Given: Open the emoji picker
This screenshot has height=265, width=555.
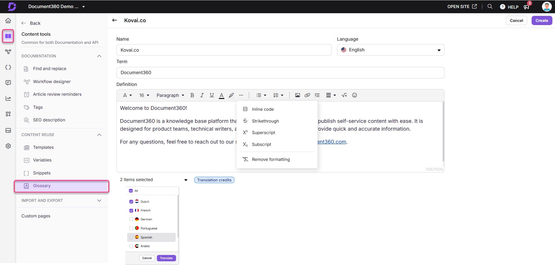Looking at the screenshot, I should (x=354, y=95).
